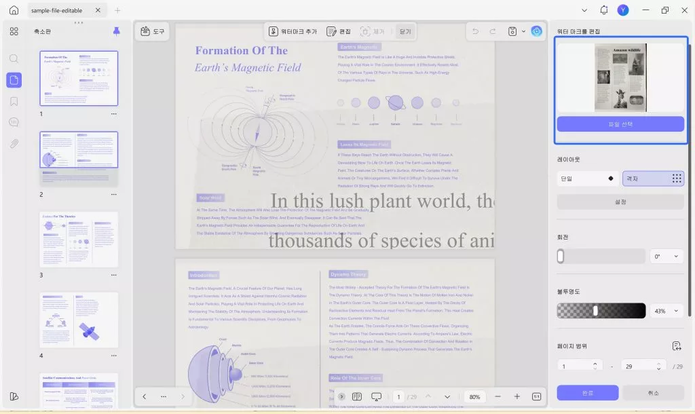The height and width of the screenshot is (414, 695).
Task: Open the thumbnails grid view icon
Action: 14,31
